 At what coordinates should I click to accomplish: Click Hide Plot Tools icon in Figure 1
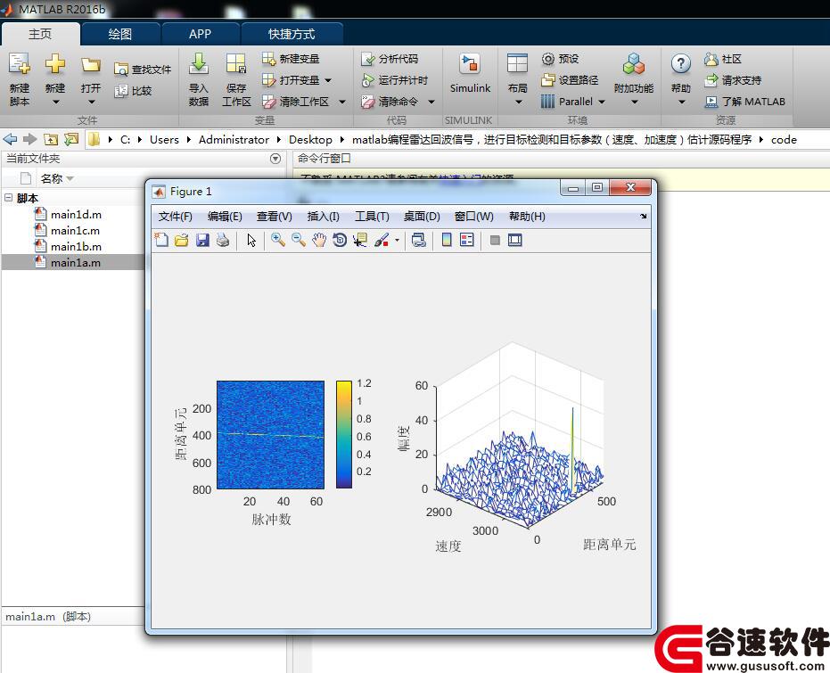(495, 240)
